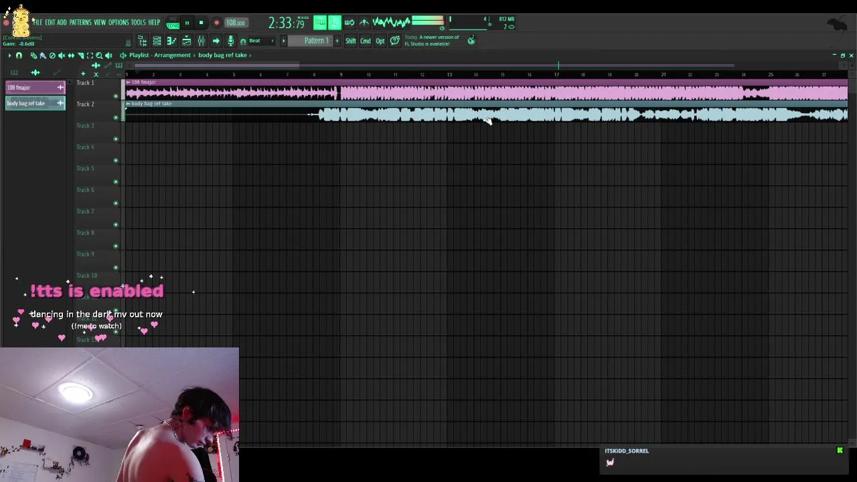Mute Track 5 with its green dot
The height and width of the screenshot is (482, 857).
[x=116, y=182]
